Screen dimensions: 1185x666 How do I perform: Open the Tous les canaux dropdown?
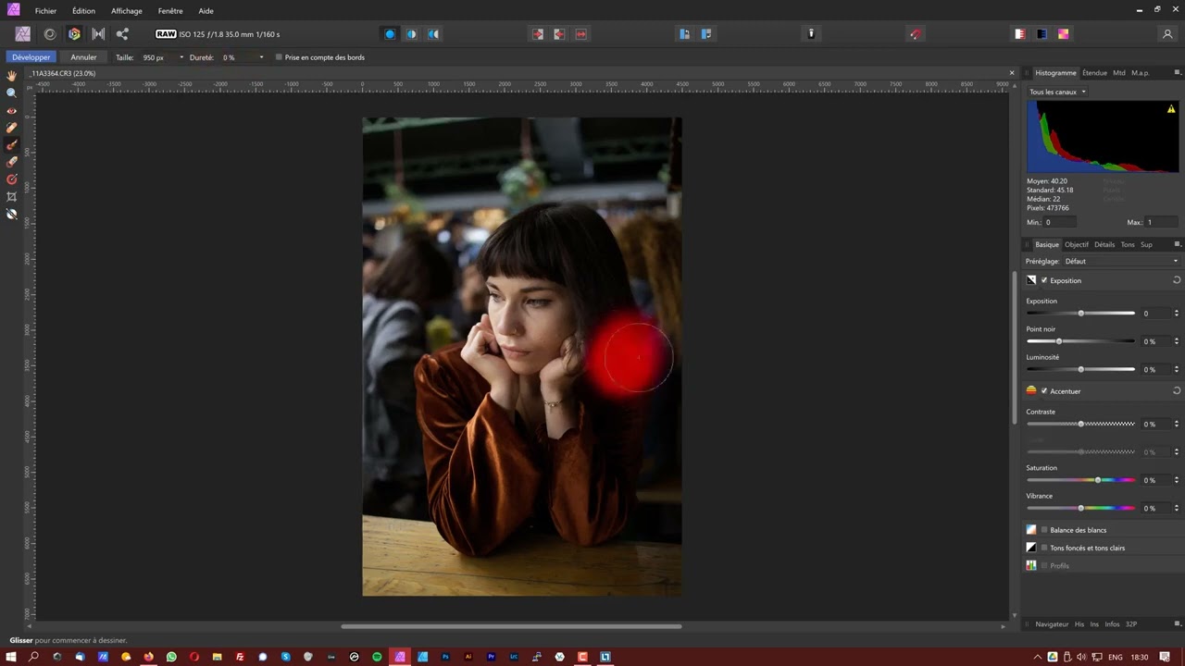tap(1057, 92)
